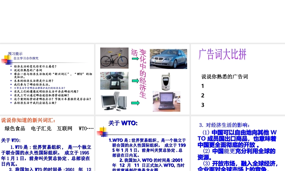Click the term 电子汇兑
This screenshot has width=285, height=171.
[x=41, y=129]
